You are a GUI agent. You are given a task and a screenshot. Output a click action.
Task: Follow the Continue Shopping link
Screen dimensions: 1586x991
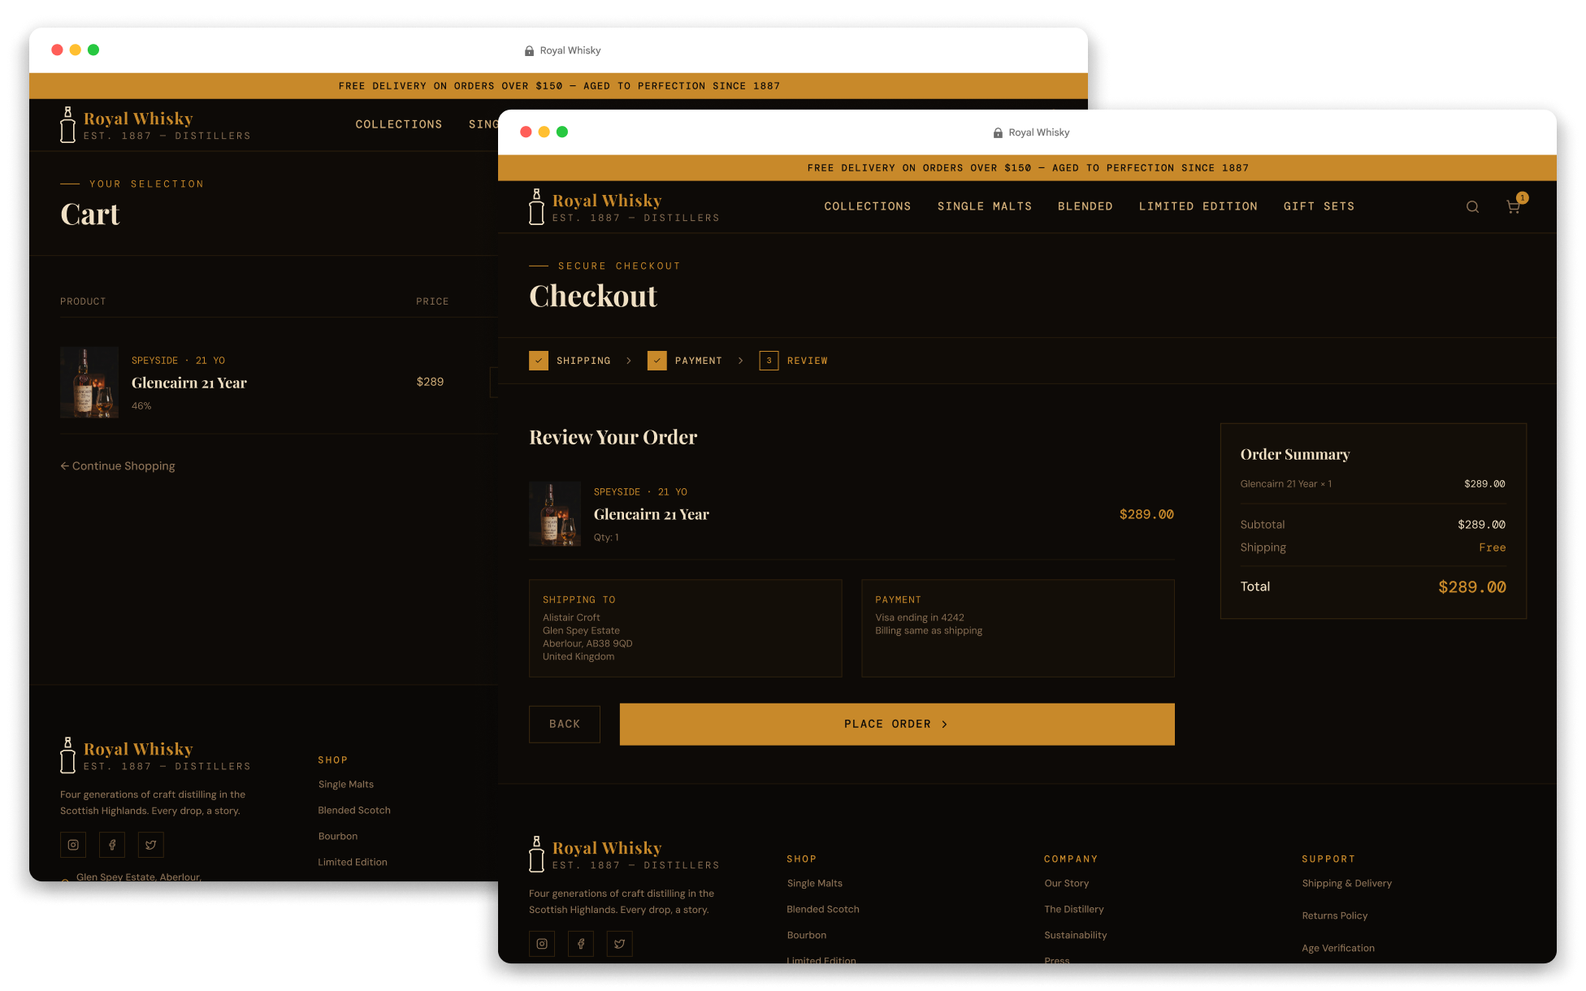click(x=118, y=465)
